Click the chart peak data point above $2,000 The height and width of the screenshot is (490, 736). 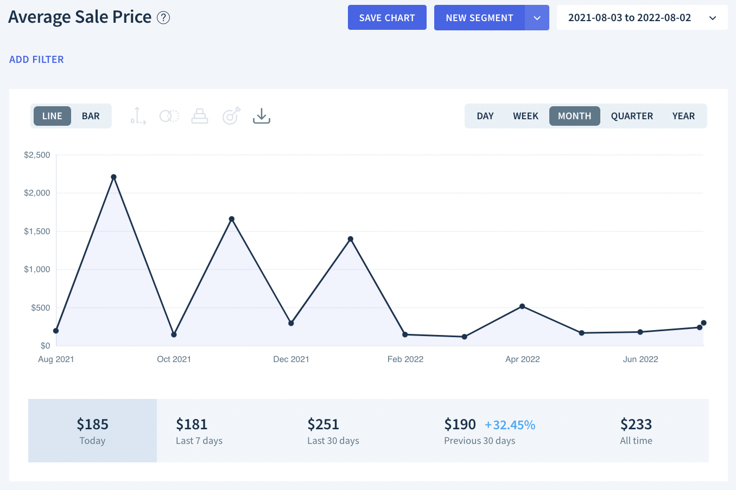(113, 177)
